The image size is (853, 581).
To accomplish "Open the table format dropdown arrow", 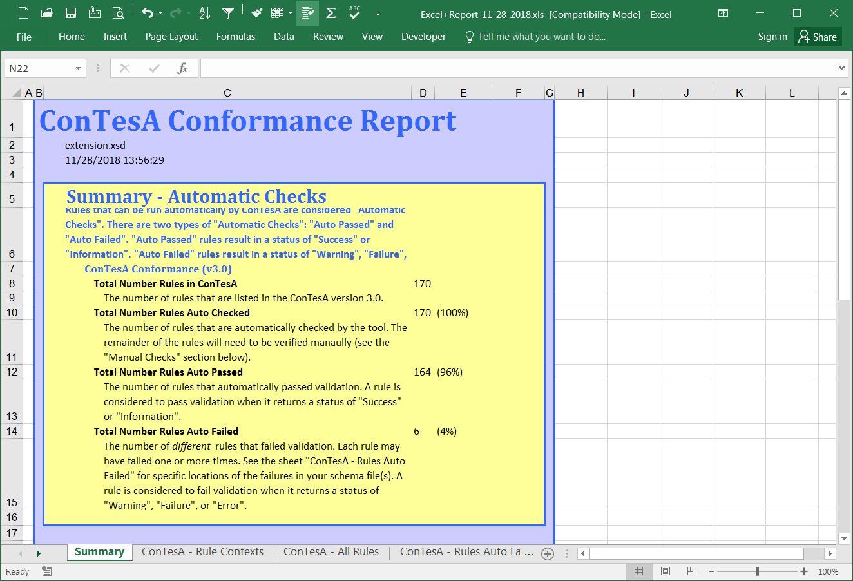I will pyautogui.click(x=291, y=14).
